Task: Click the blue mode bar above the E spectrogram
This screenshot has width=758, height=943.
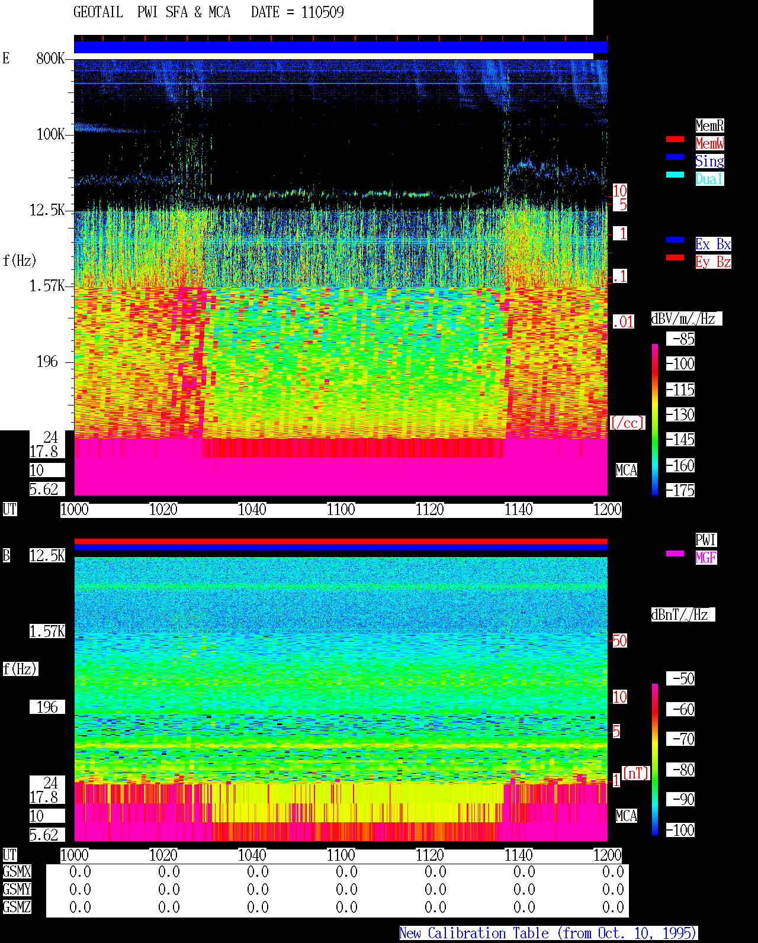Action: point(341,47)
